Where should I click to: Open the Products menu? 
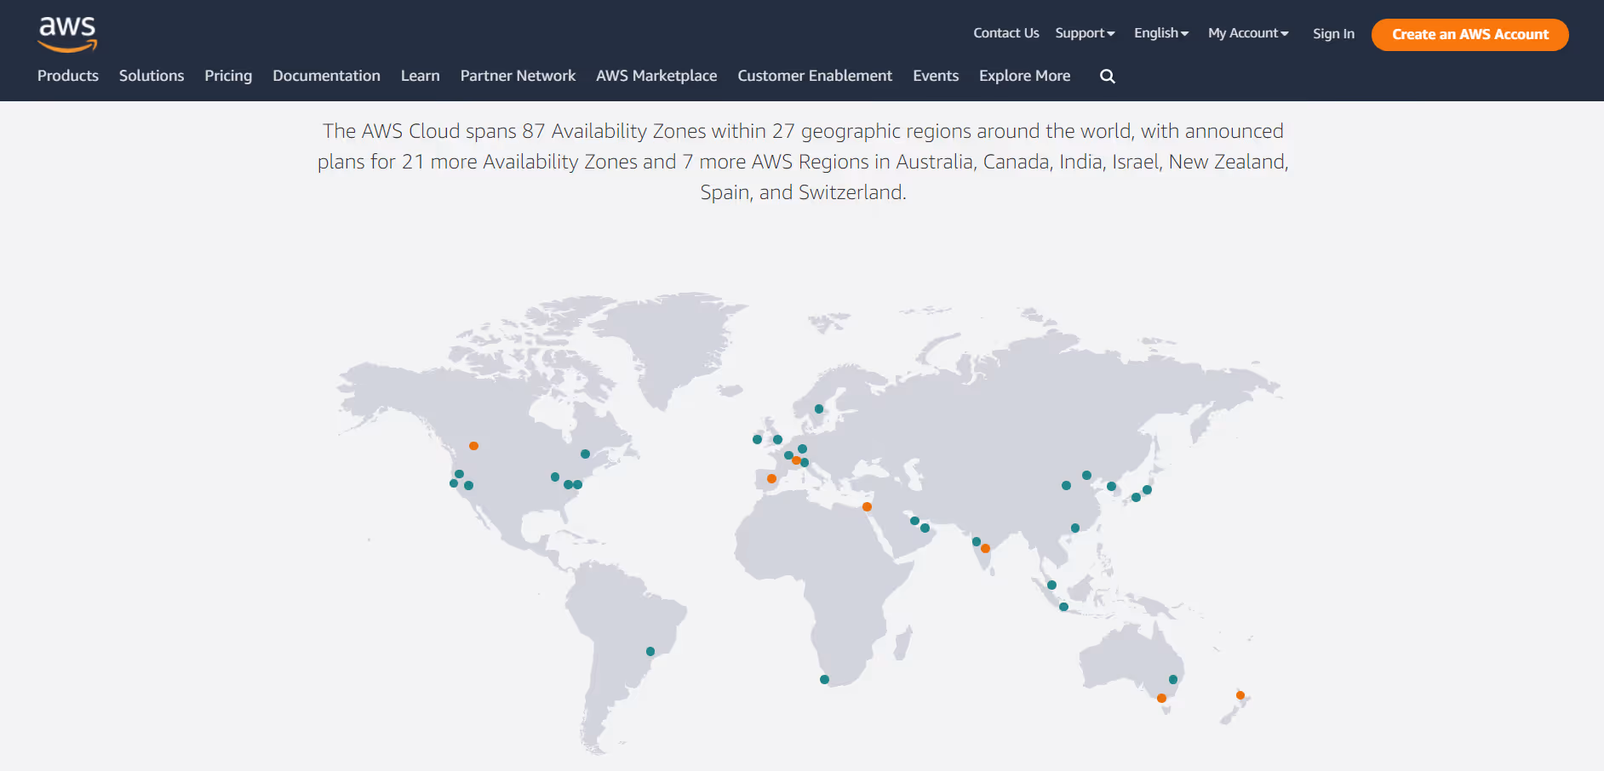pyautogui.click(x=68, y=76)
